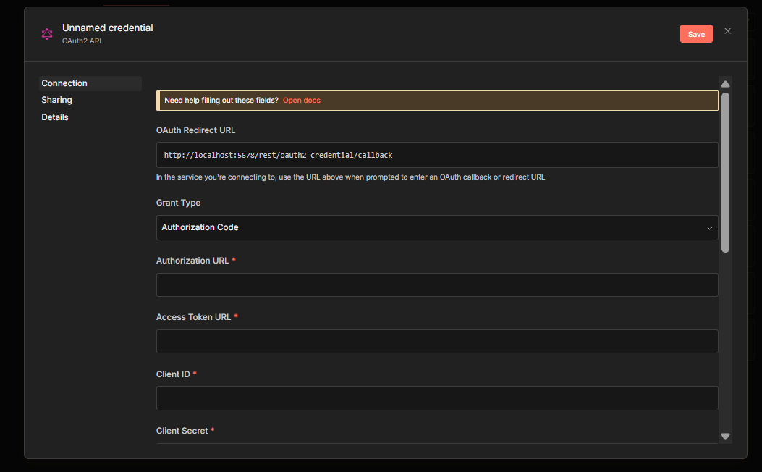Save the credential

pos(696,34)
